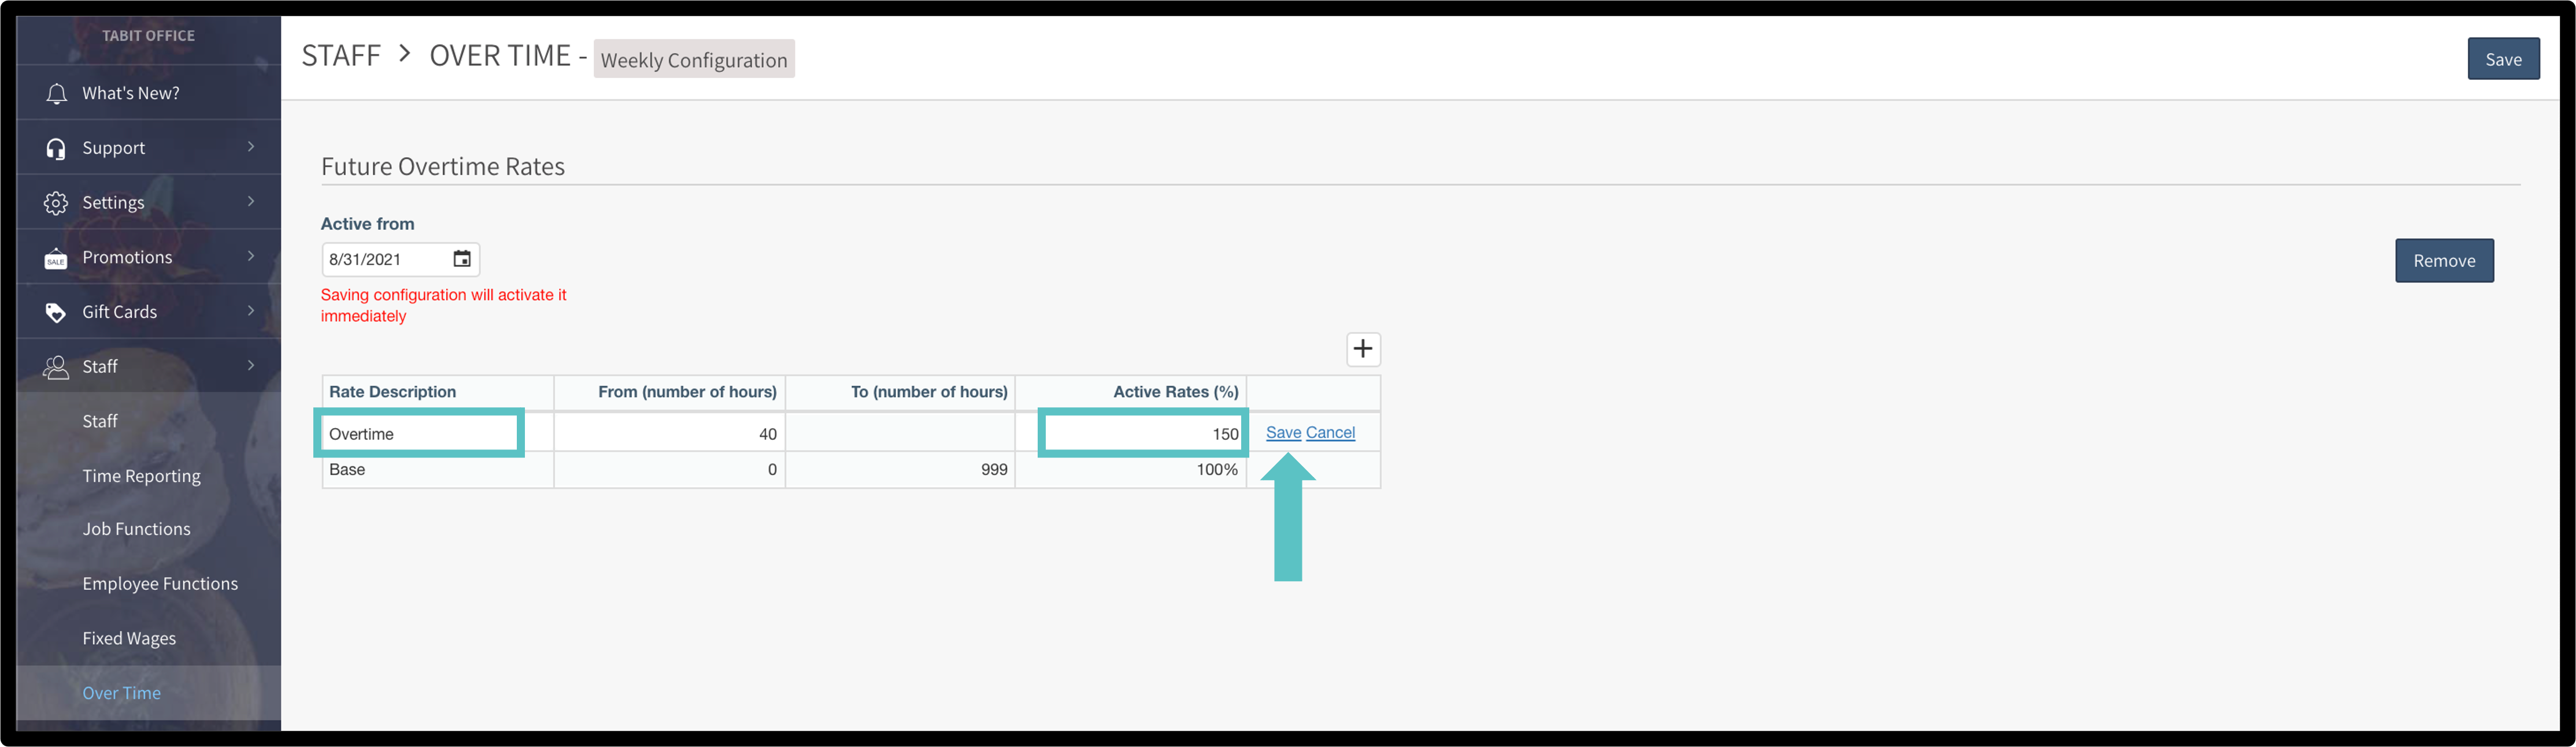Collapse the Staff section chevron

point(250,366)
